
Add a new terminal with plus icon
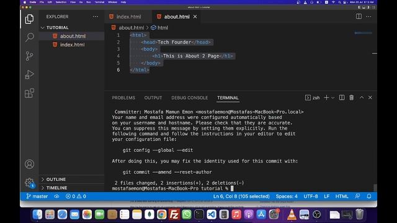(x=326, y=98)
